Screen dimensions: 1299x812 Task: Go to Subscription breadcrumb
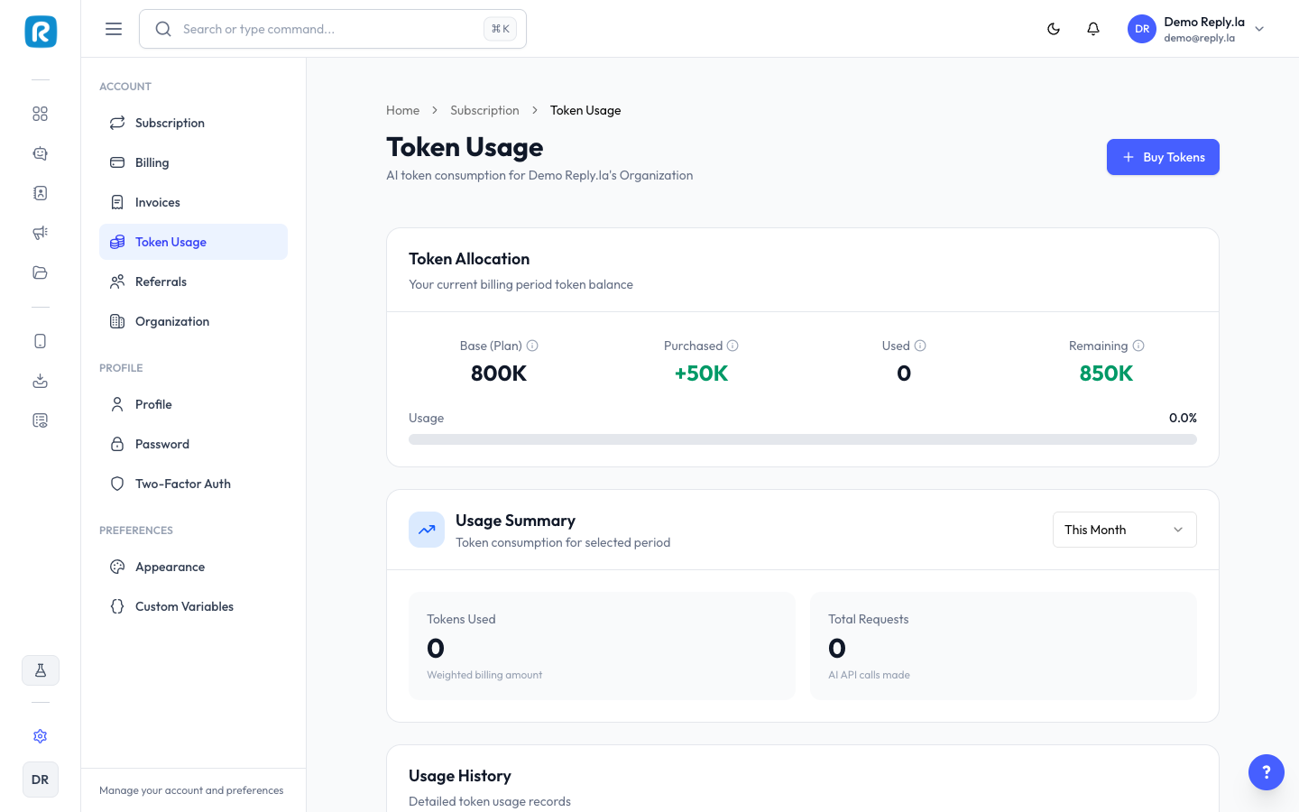[x=484, y=110]
